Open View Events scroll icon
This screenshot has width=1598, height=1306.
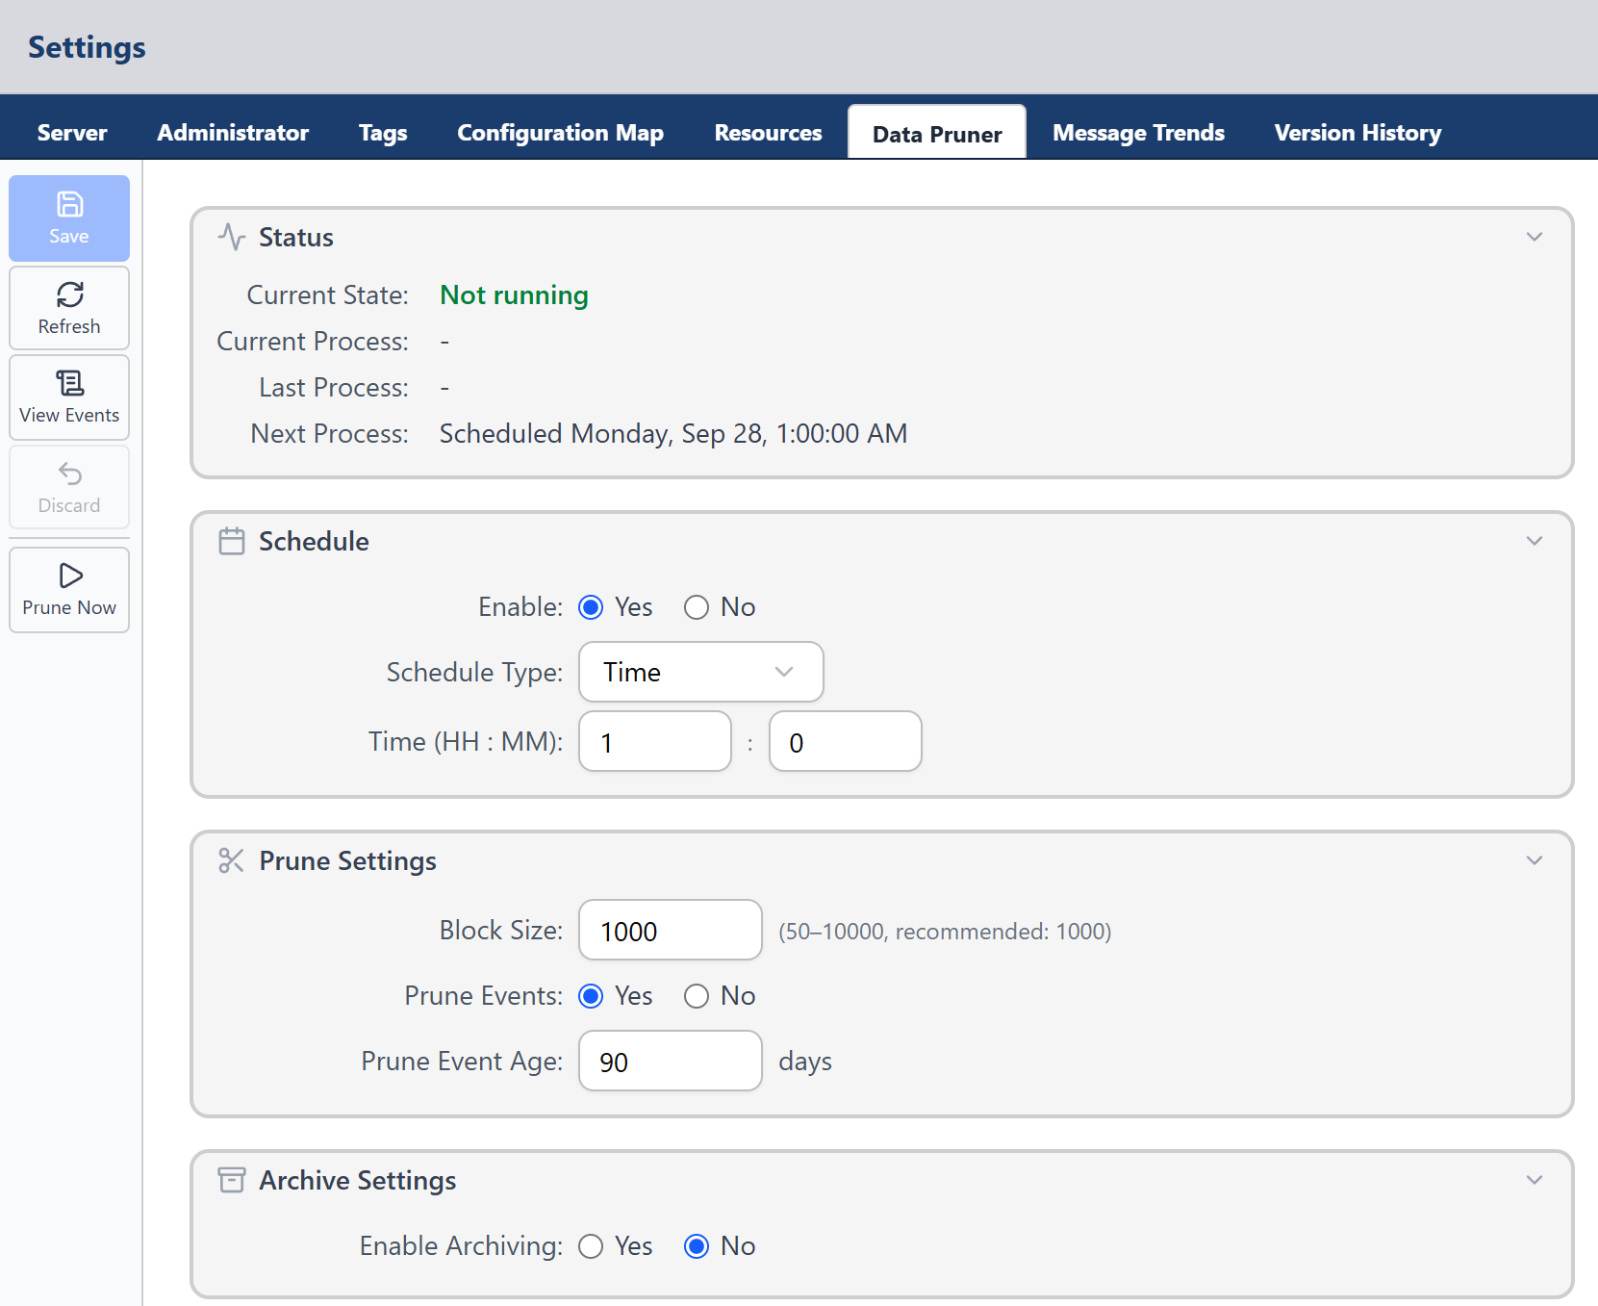click(69, 383)
